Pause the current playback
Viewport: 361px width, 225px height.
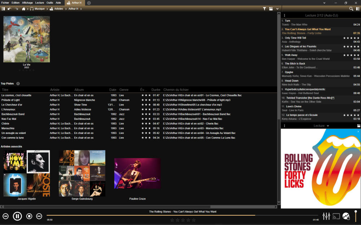pos(17,216)
